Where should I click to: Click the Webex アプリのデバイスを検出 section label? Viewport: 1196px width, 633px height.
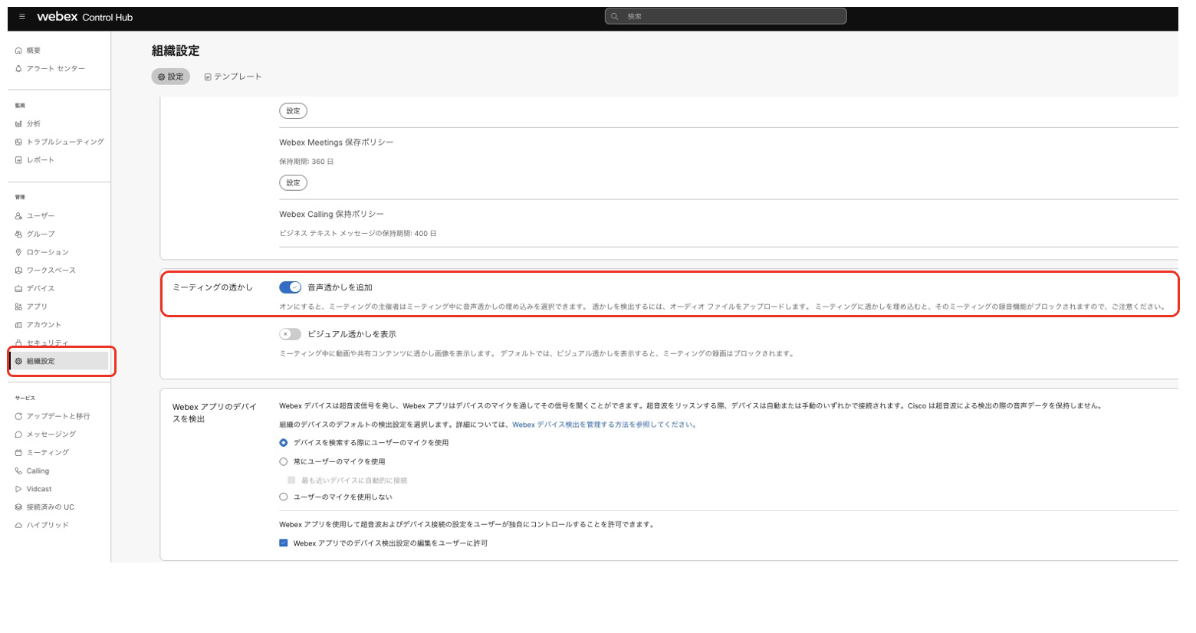click(x=215, y=413)
